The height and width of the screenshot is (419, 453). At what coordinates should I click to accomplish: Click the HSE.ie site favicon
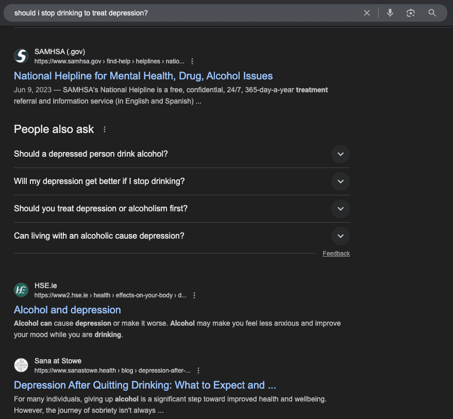(21, 290)
